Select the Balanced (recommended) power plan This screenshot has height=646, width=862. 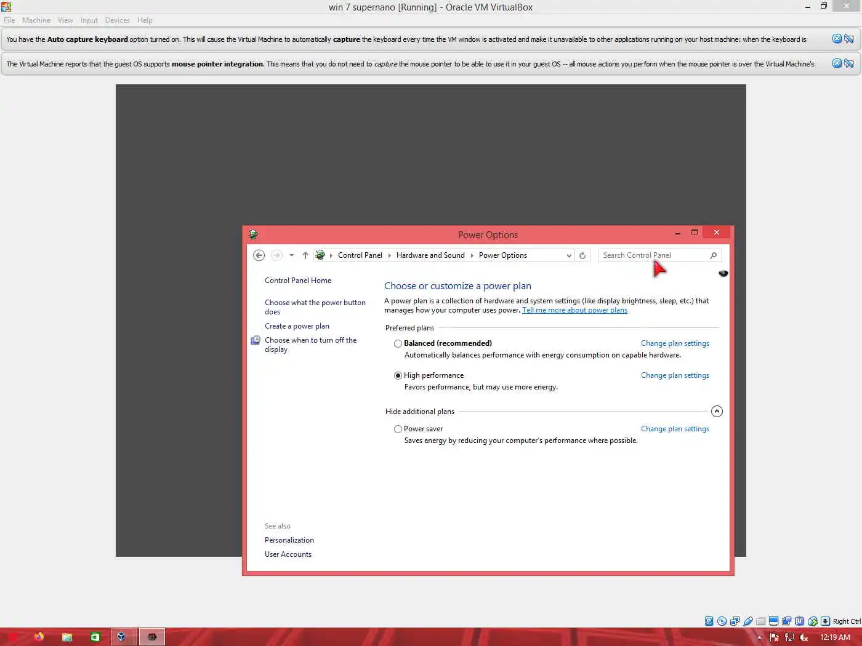pyautogui.click(x=398, y=343)
